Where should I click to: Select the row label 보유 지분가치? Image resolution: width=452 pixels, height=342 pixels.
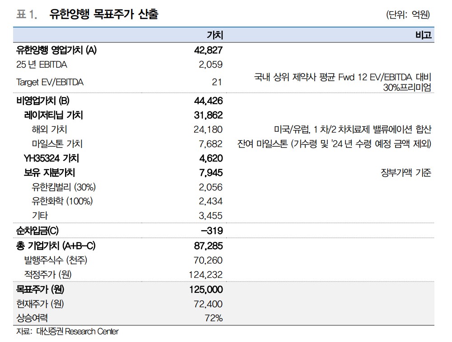(x=49, y=173)
